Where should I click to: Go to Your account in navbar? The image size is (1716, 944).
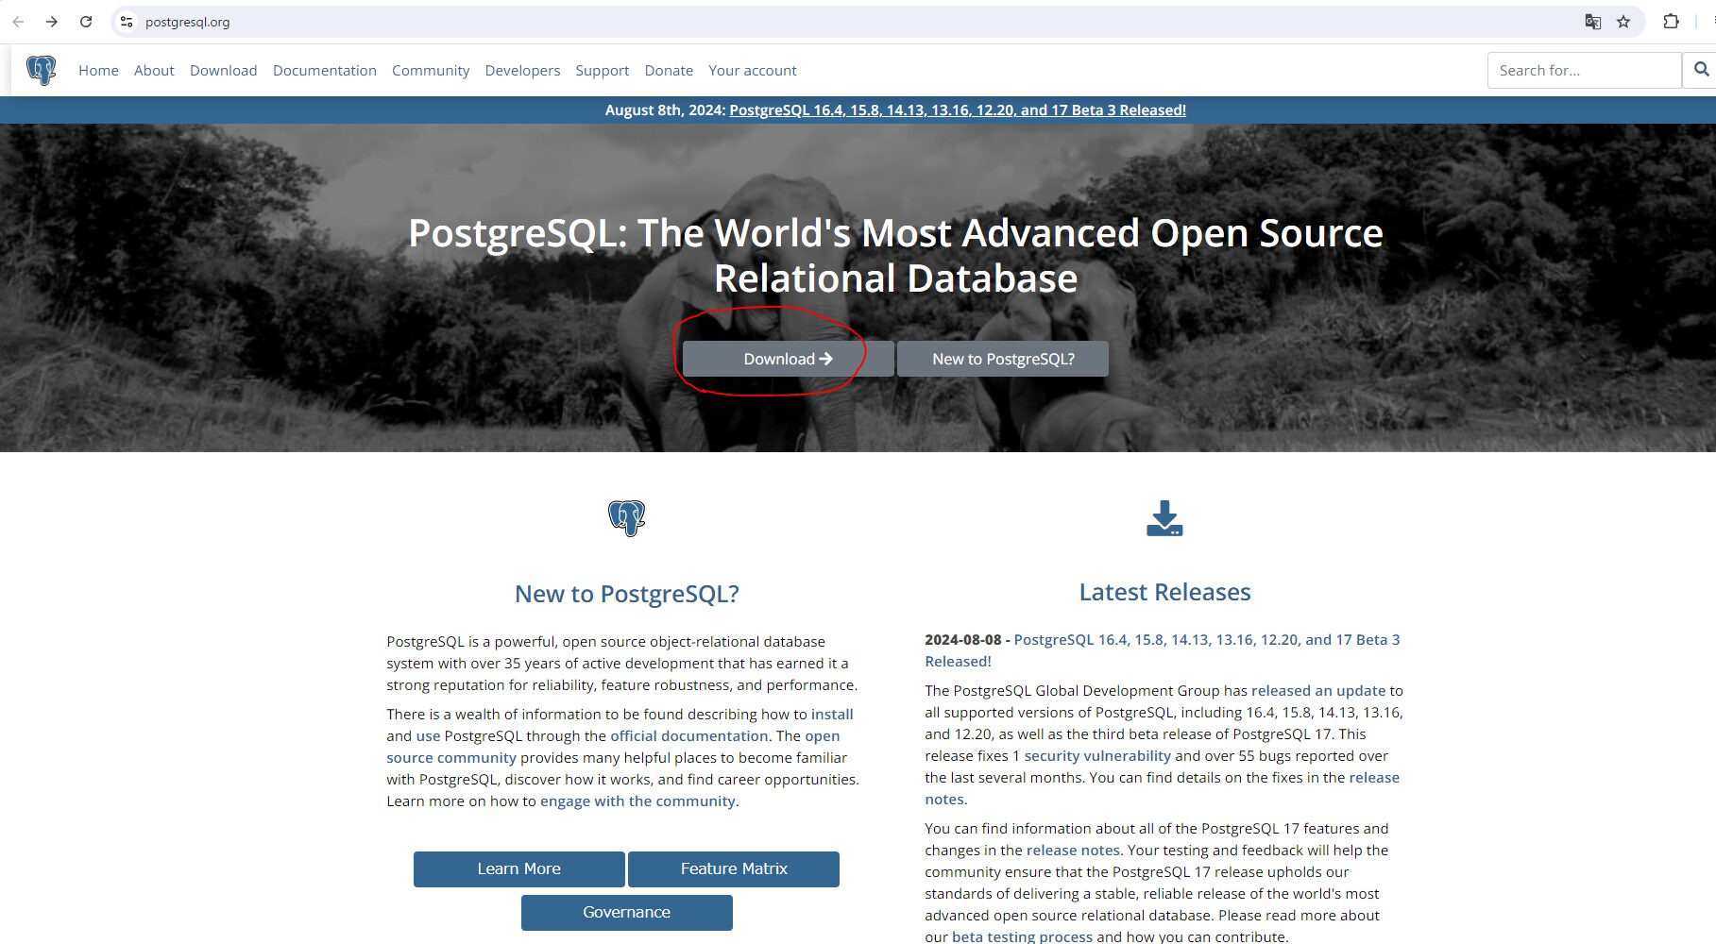pos(752,71)
